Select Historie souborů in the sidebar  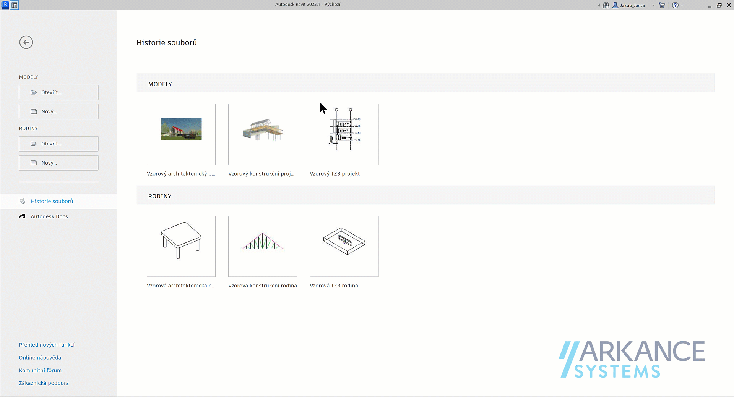(x=58, y=201)
